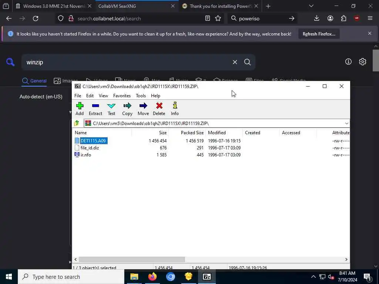Sort by the Name column header
This screenshot has width=379, height=284.
102,133
